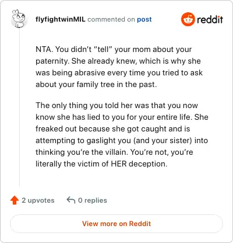The width and height of the screenshot is (233, 243).
Task: Click the quoted word "tell" in the comment
Action: (103, 49)
